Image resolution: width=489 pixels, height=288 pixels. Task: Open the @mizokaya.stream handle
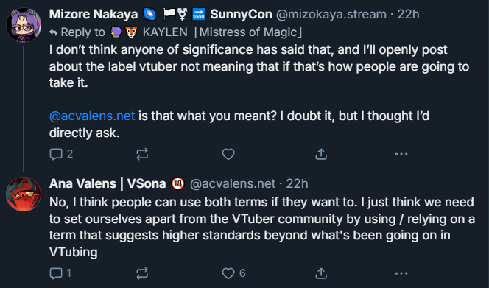tap(331, 14)
